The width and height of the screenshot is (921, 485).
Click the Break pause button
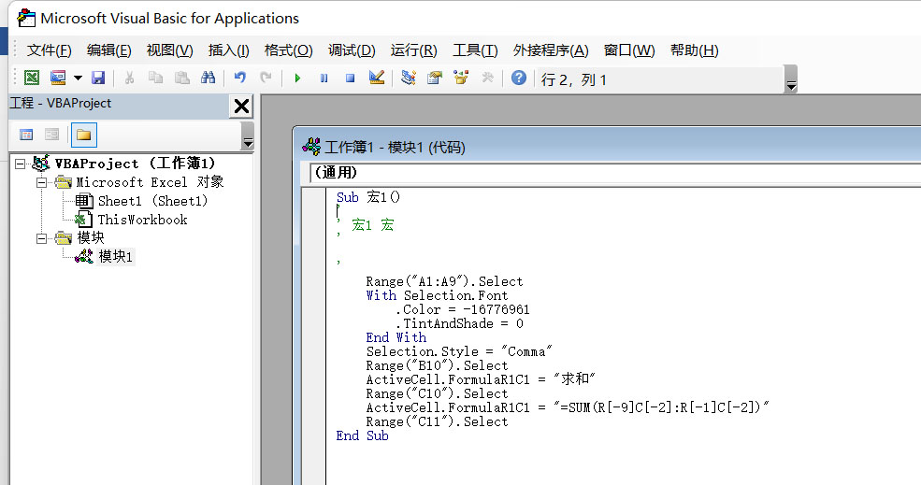click(324, 78)
